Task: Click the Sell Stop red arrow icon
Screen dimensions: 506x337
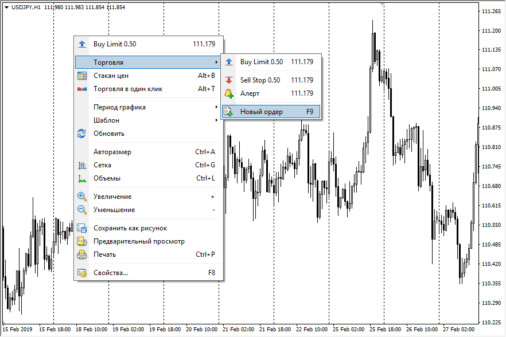Action: pos(229,80)
